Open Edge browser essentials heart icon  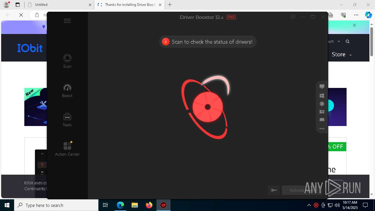point(343,15)
